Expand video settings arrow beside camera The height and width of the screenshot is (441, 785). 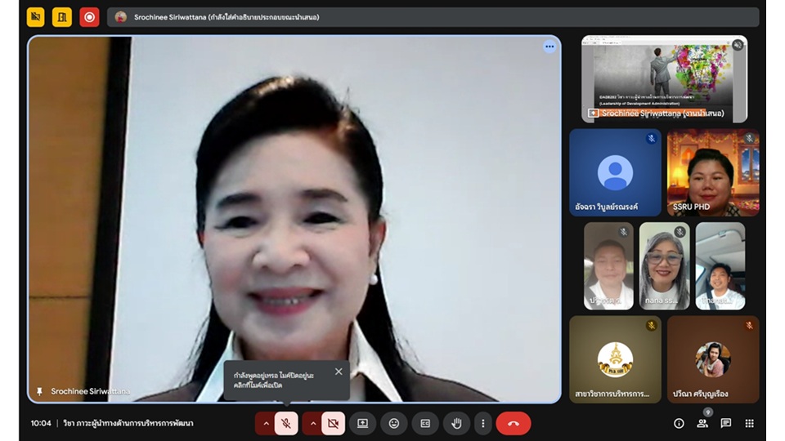coord(312,423)
